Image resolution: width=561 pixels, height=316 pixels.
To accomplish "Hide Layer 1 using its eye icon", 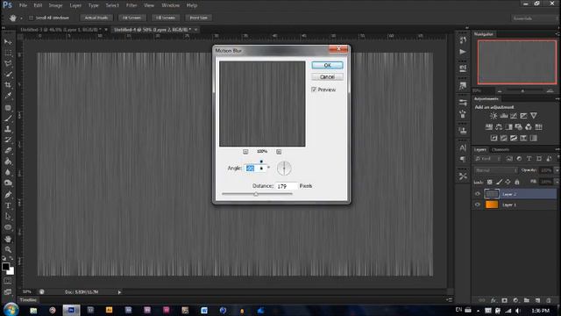I will pyautogui.click(x=477, y=205).
